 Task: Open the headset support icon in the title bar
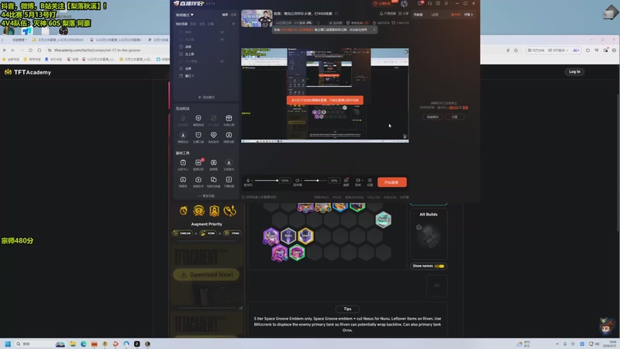429,3
